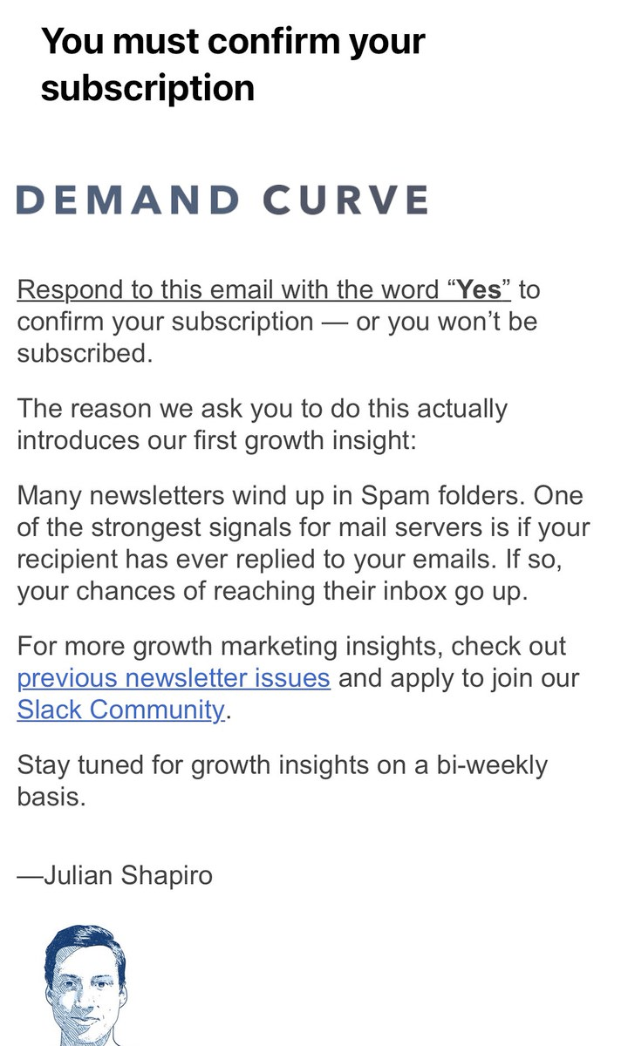Click the Demand Curve logo
628x1046 pixels.
coord(222,200)
